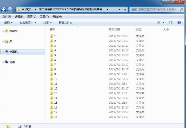This screenshot has height=128, width=186.
Task: Open the 包含到库中 dropdown
Action: point(28,22)
